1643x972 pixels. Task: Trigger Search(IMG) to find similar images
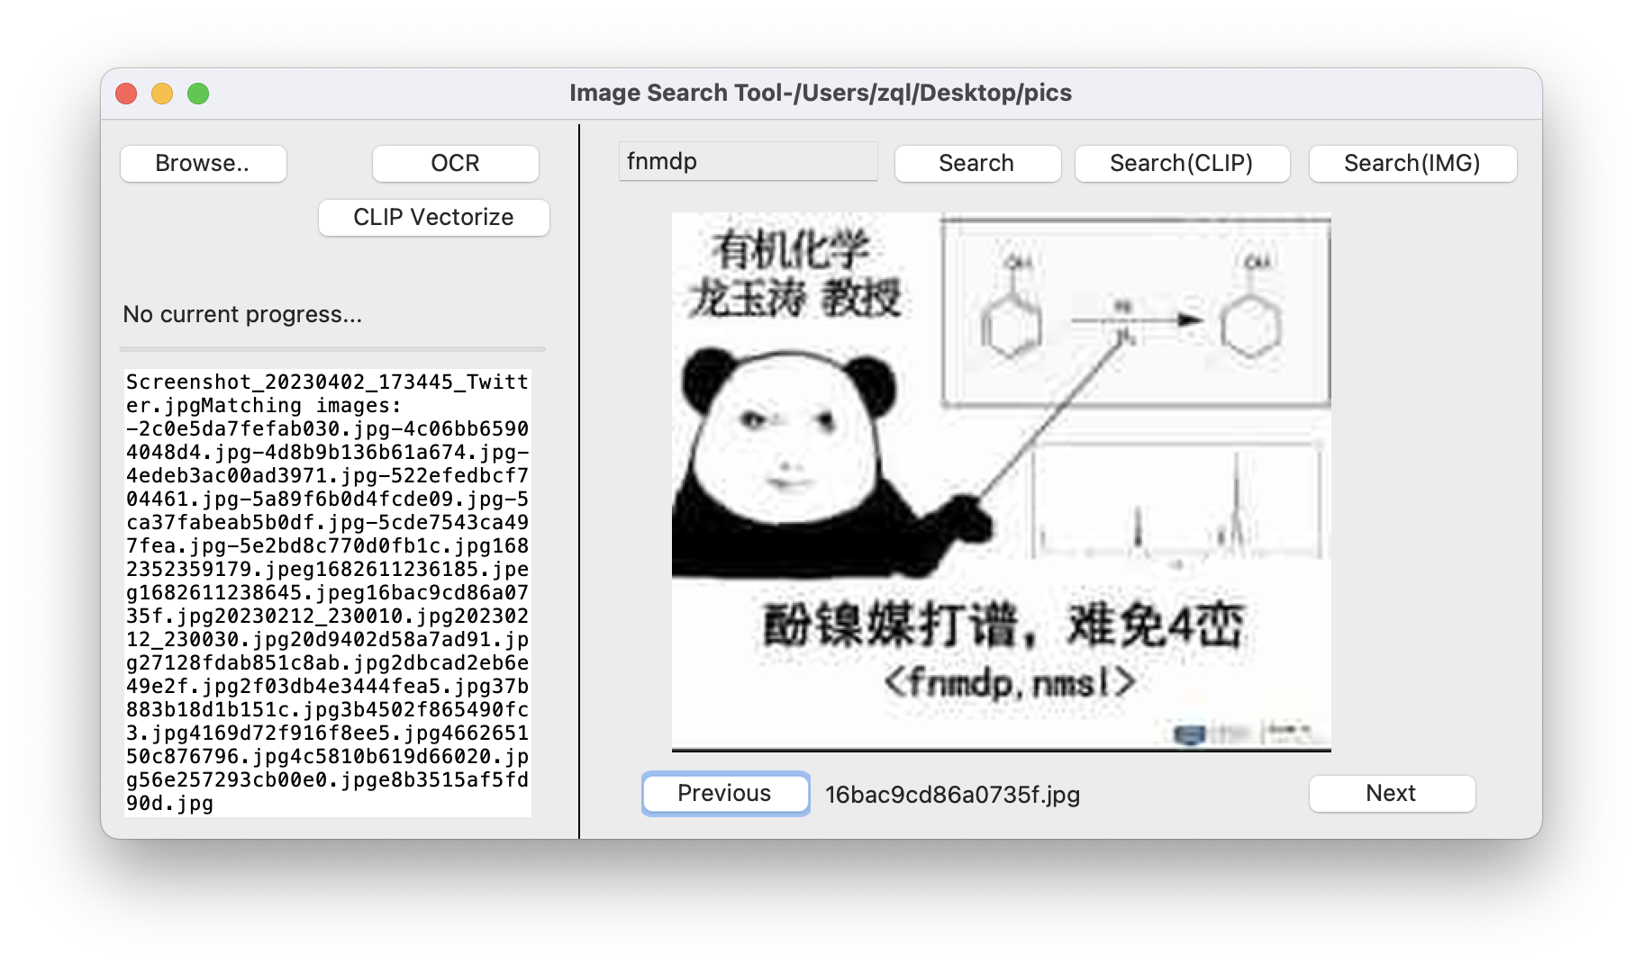[x=1412, y=163]
